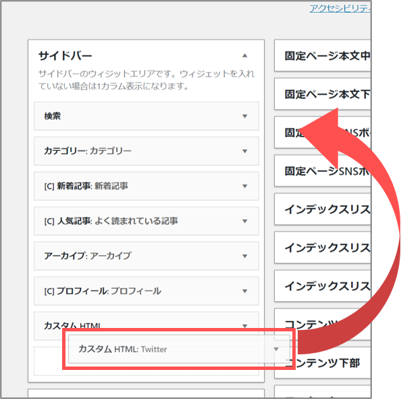
Task: Select the カテゴリー: カテゴリー widget title
Action: click(x=88, y=151)
